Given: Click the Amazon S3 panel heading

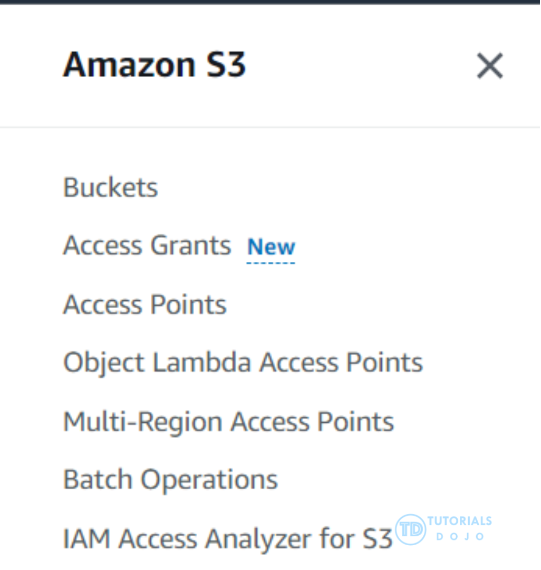Looking at the screenshot, I should click(x=154, y=65).
